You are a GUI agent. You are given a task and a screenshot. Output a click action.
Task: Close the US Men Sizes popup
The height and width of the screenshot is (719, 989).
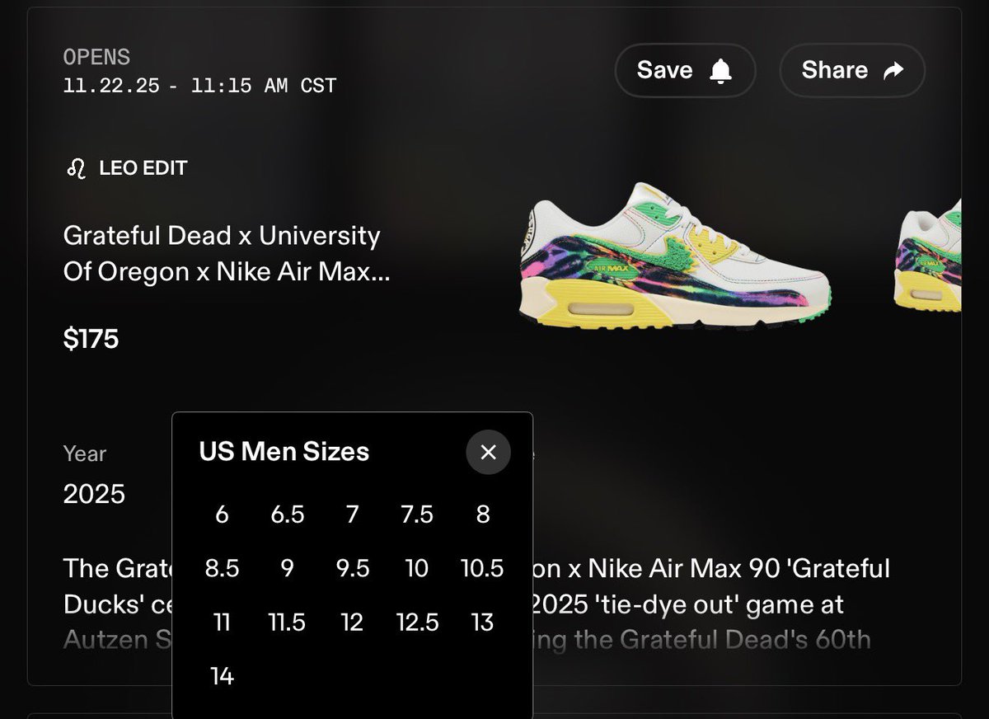489,452
